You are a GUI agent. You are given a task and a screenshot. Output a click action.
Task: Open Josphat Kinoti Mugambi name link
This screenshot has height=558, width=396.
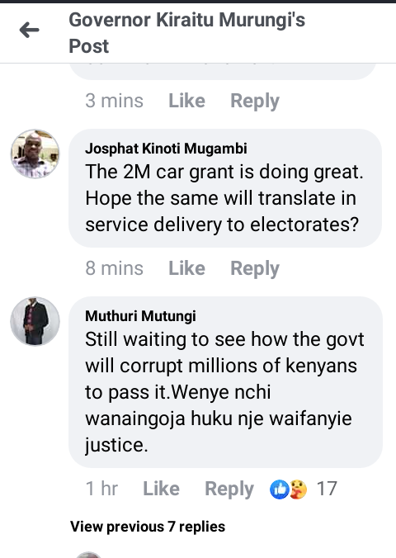[166, 149]
